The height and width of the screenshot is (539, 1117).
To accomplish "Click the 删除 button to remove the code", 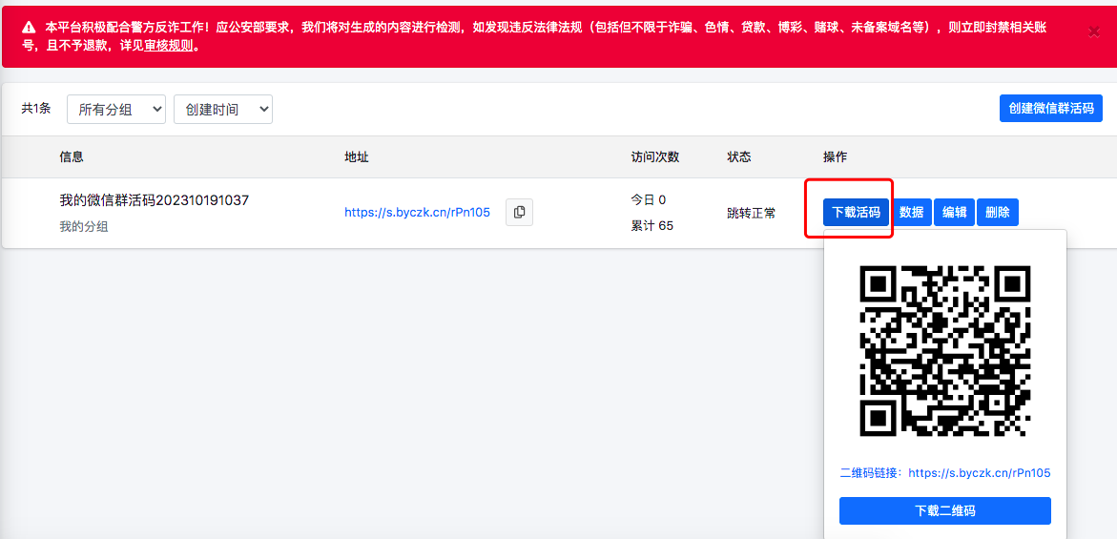I will [x=998, y=213].
